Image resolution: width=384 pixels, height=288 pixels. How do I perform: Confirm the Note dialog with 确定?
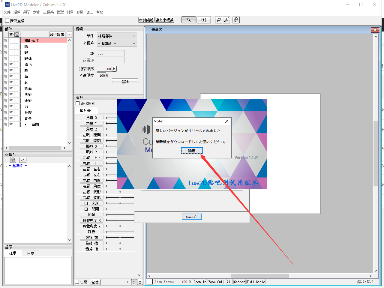click(x=192, y=151)
